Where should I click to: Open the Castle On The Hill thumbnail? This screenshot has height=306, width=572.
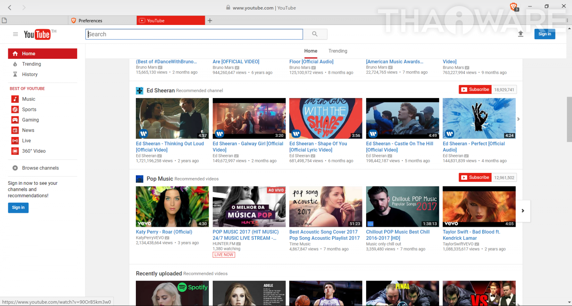[x=403, y=118]
